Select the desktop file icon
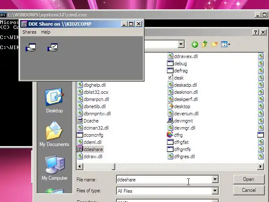The width and height of the screenshot is (269, 202). tap(170, 106)
